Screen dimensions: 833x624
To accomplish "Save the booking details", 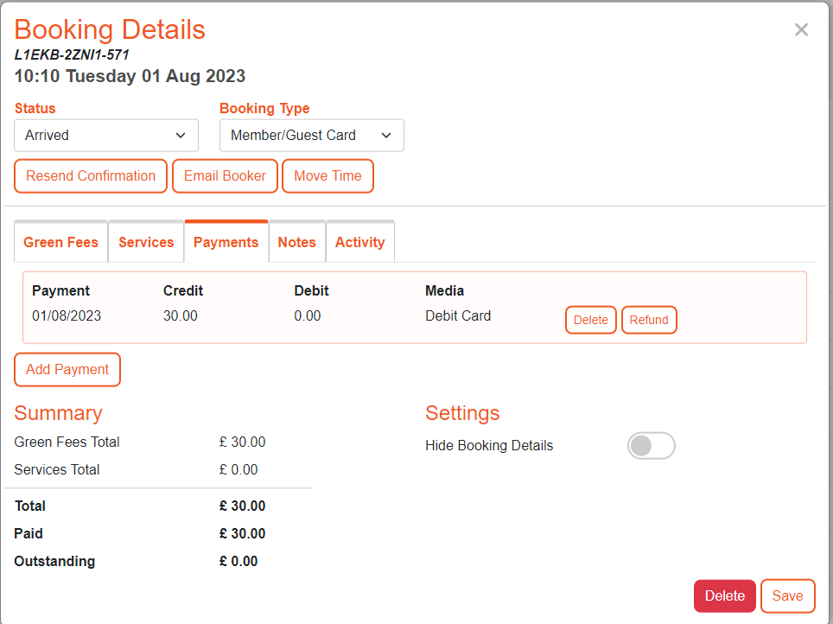I will coord(787,595).
